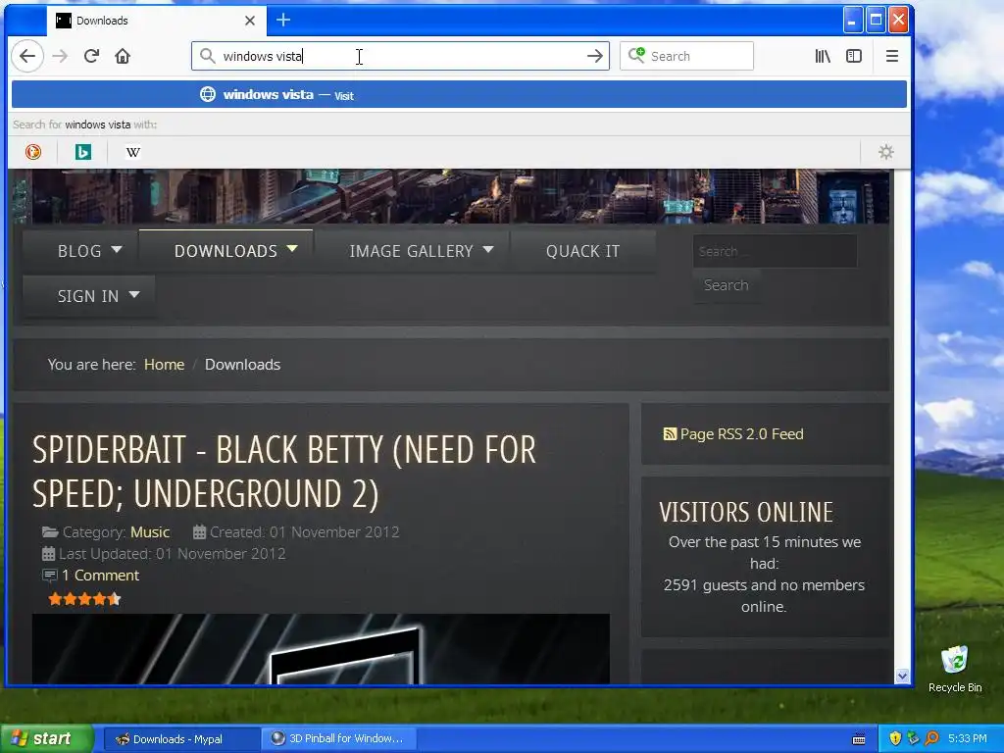Click the security shield tray icon
1004x753 pixels.
click(895, 738)
